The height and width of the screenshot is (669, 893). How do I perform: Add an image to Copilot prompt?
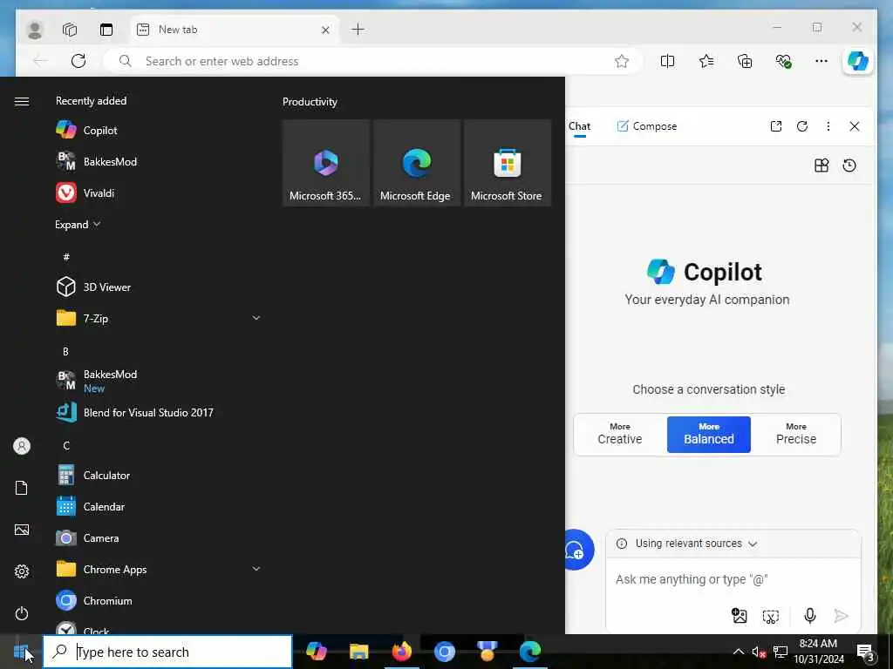739,616
